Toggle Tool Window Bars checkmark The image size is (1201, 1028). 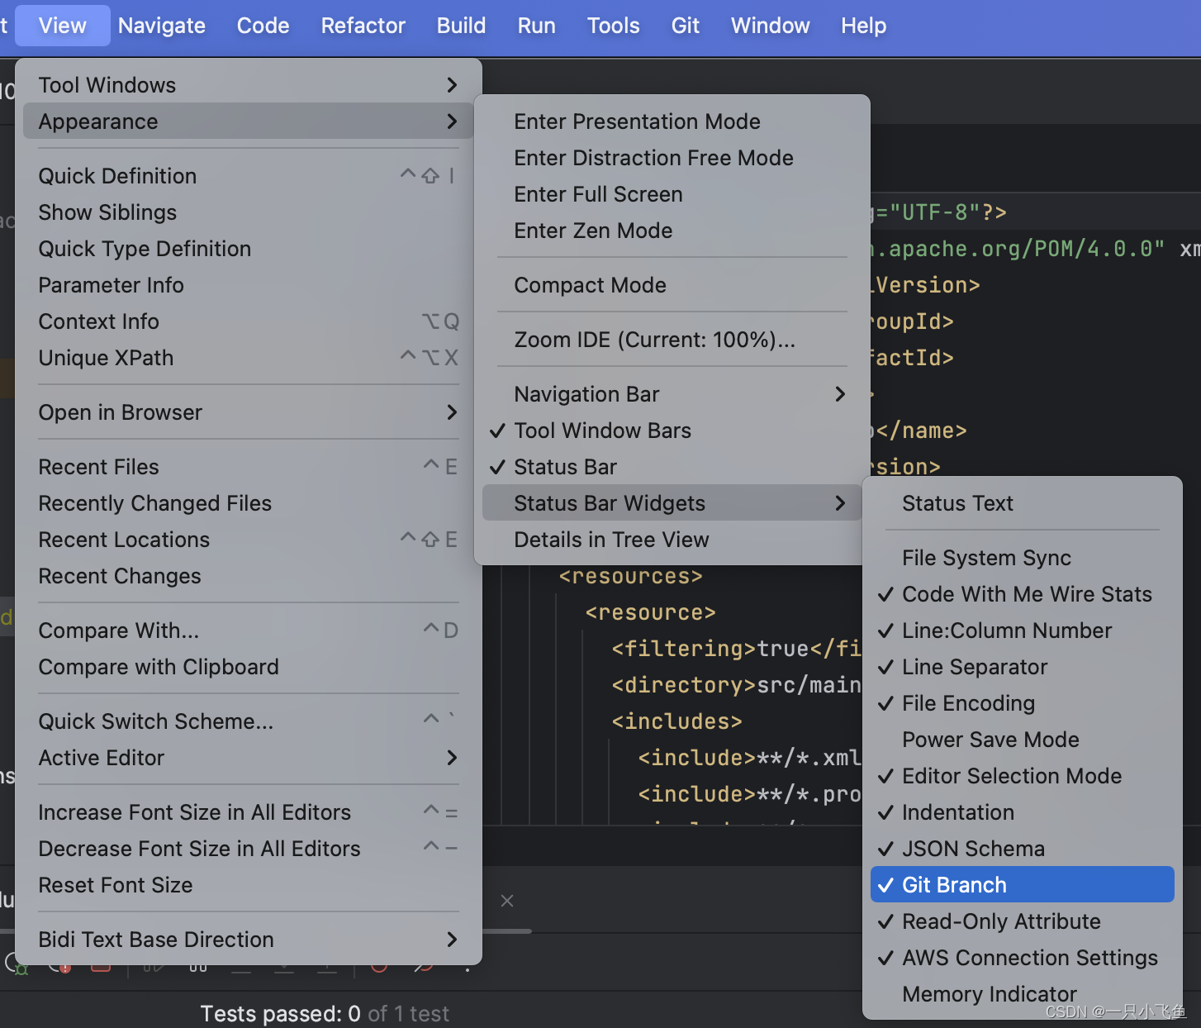672,431
